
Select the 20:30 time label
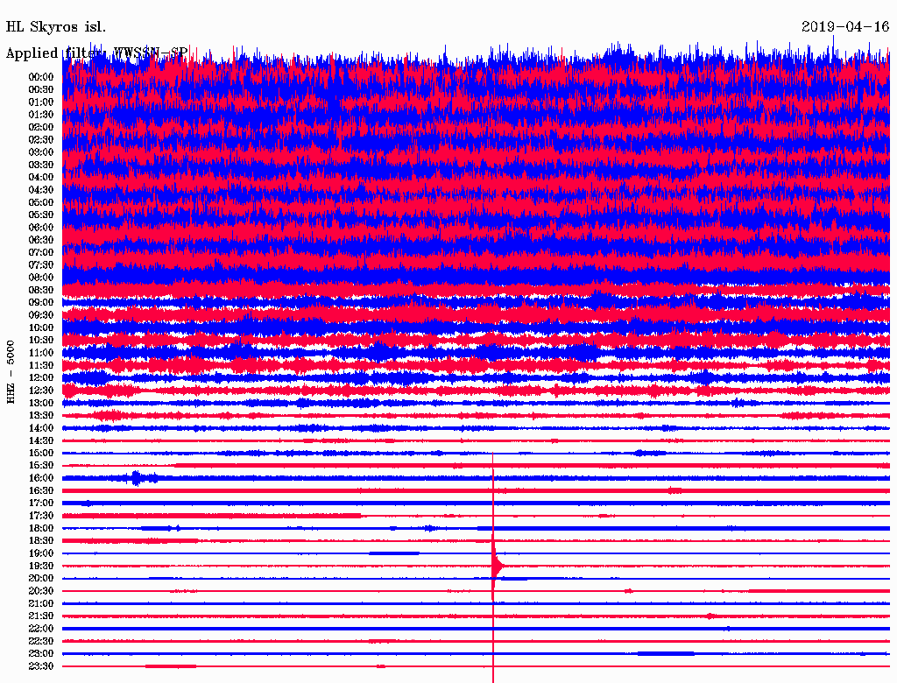click(x=41, y=591)
